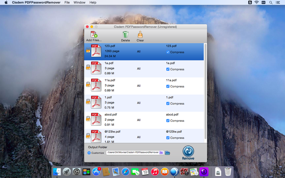285x178 pixels.
Task: Click the '1263 page' text
Action: click(112, 51)
